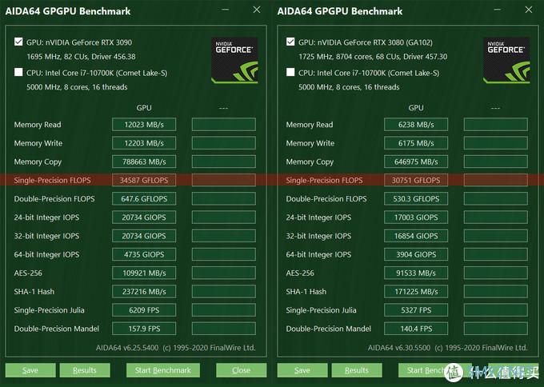Click the 6209 FPS Julia value
The width and height of the screenshot is (544, 387).
pos(144,310)
